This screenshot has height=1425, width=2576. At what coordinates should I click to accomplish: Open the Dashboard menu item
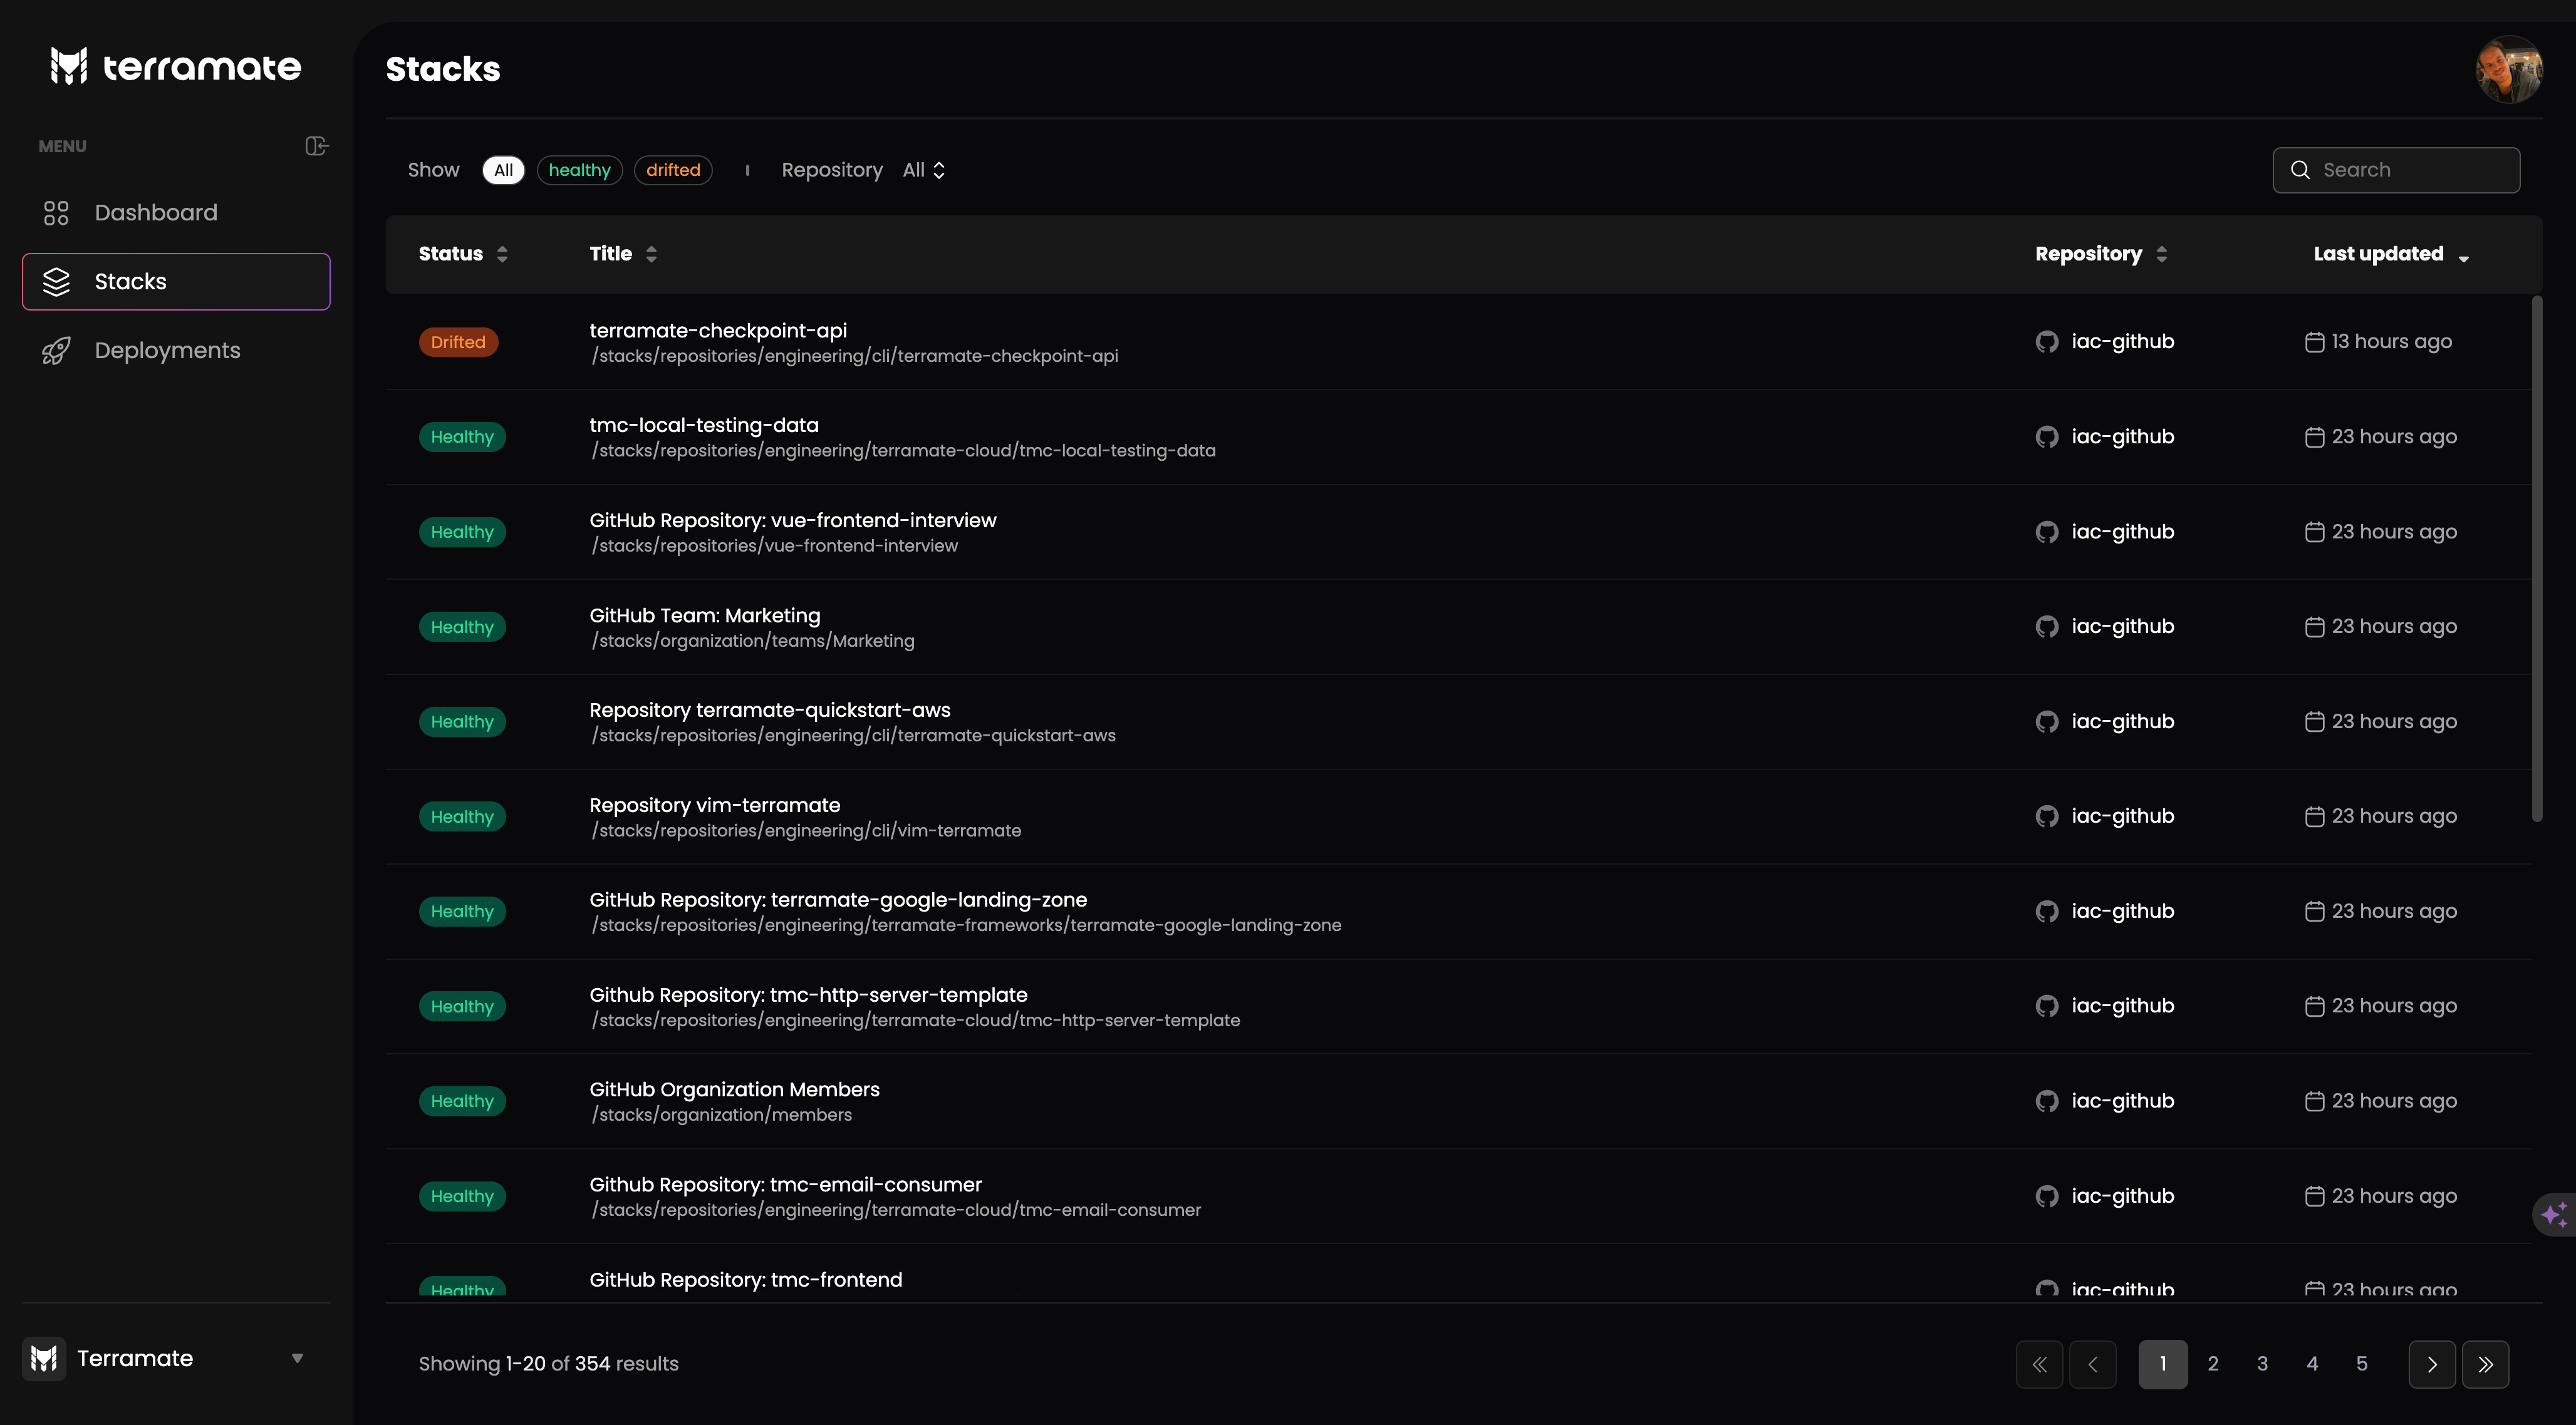pyautogui.click(x=176, y=213)
